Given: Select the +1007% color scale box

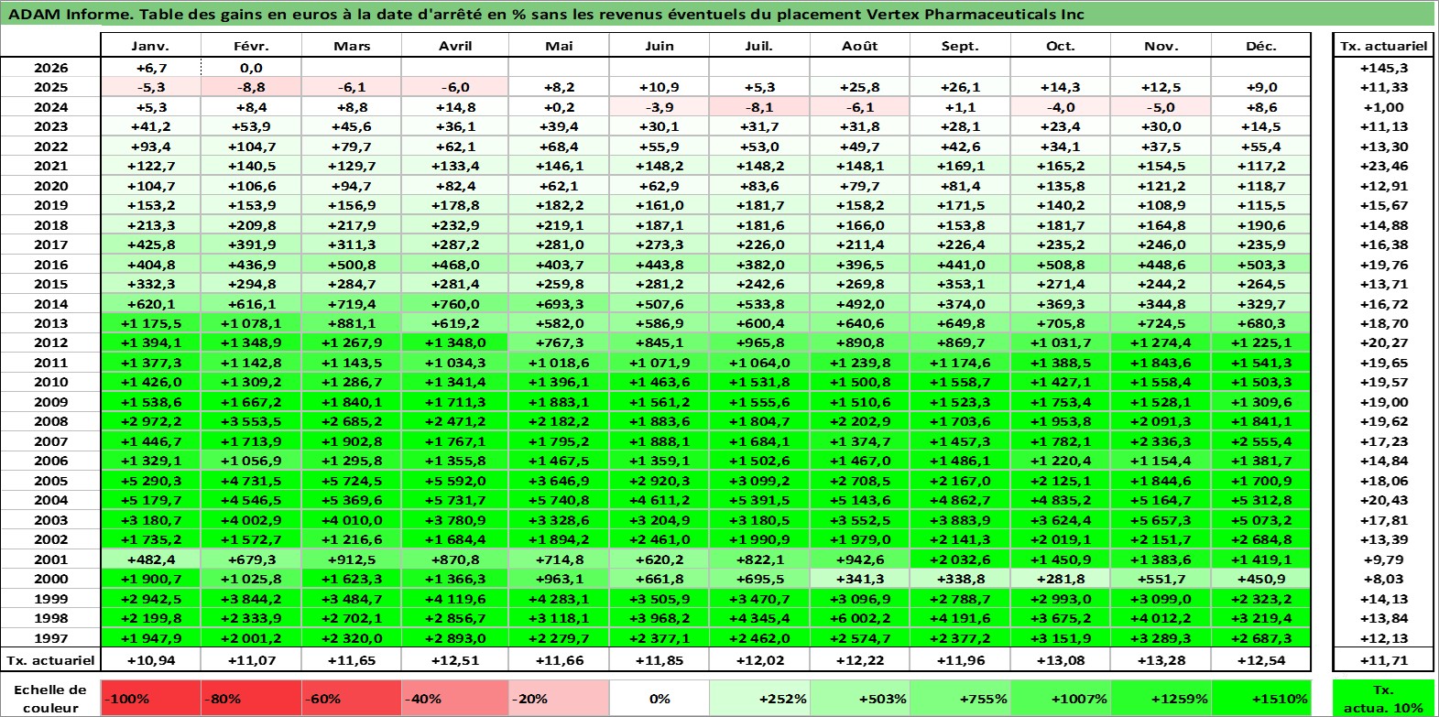Looking at the screenshot, I should 1061,699.
